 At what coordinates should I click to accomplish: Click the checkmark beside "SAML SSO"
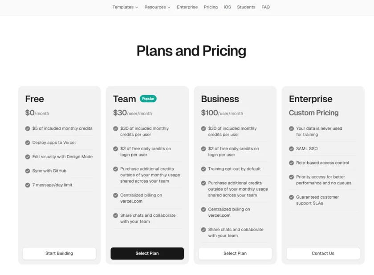click(x=291, y=148)
